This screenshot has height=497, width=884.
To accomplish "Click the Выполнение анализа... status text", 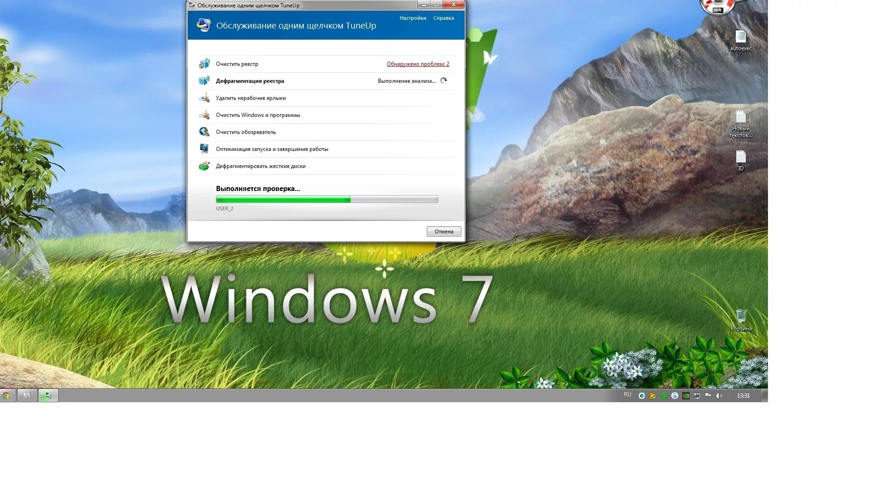I will coord(407,81).
